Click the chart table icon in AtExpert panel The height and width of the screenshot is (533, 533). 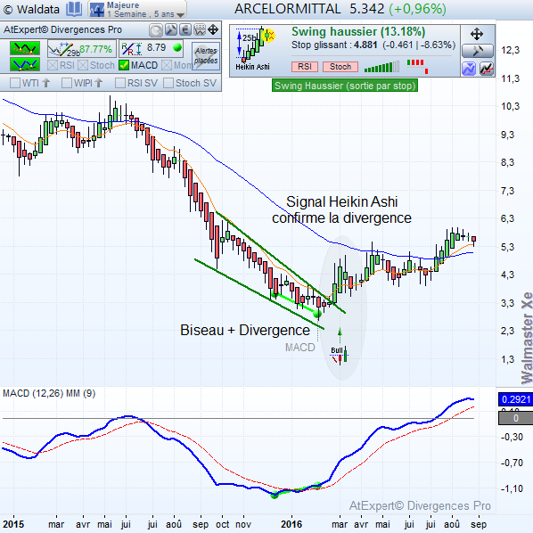(x=200, y=30)
